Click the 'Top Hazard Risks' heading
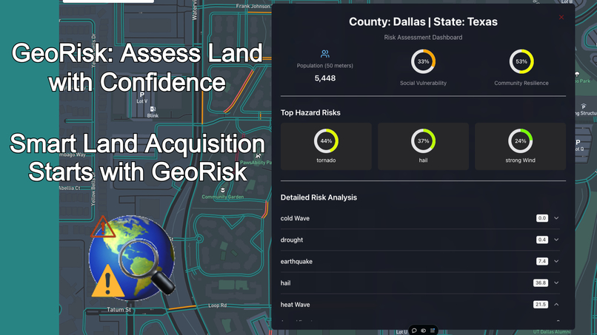 (310, 112)
